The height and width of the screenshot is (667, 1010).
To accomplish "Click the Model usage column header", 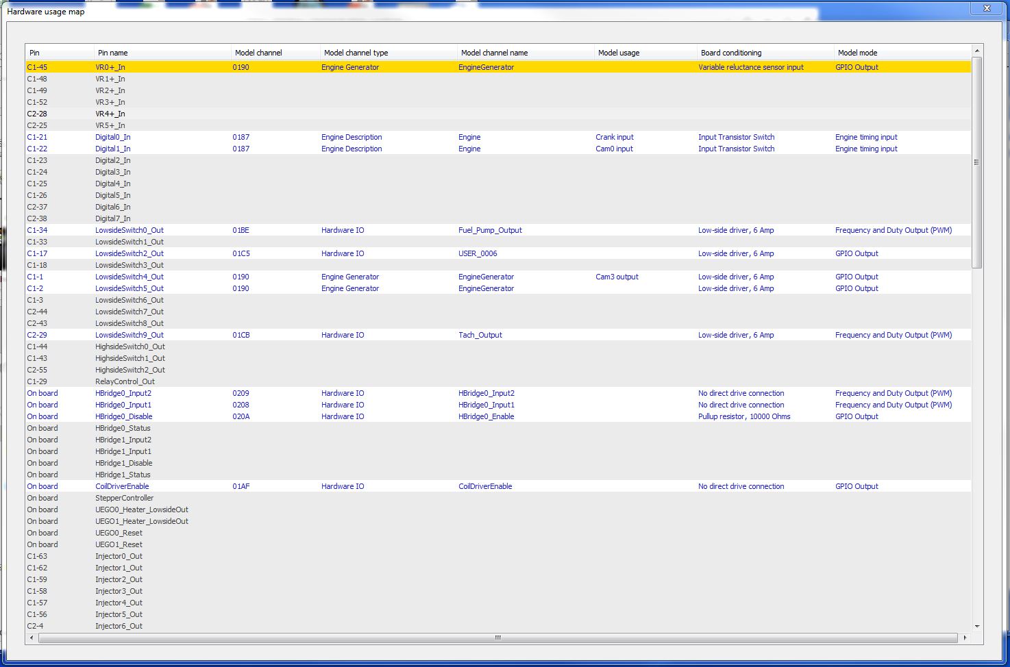I will [645, 53].
